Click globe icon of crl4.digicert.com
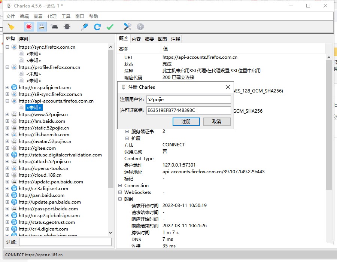This screenshot has height=262, width=337. pyautogui.click(x=14, y=229)
